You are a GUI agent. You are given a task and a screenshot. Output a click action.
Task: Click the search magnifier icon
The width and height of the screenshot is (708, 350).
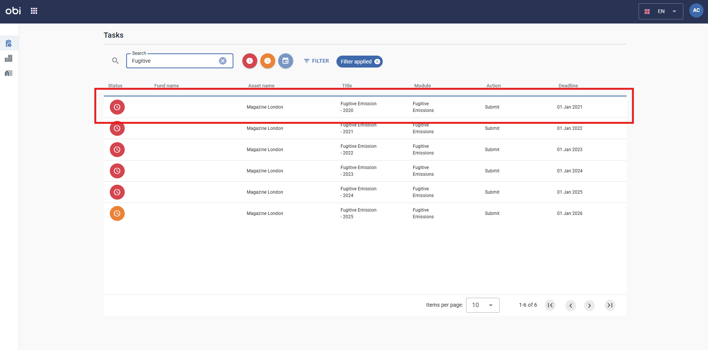tap(115, 61)
